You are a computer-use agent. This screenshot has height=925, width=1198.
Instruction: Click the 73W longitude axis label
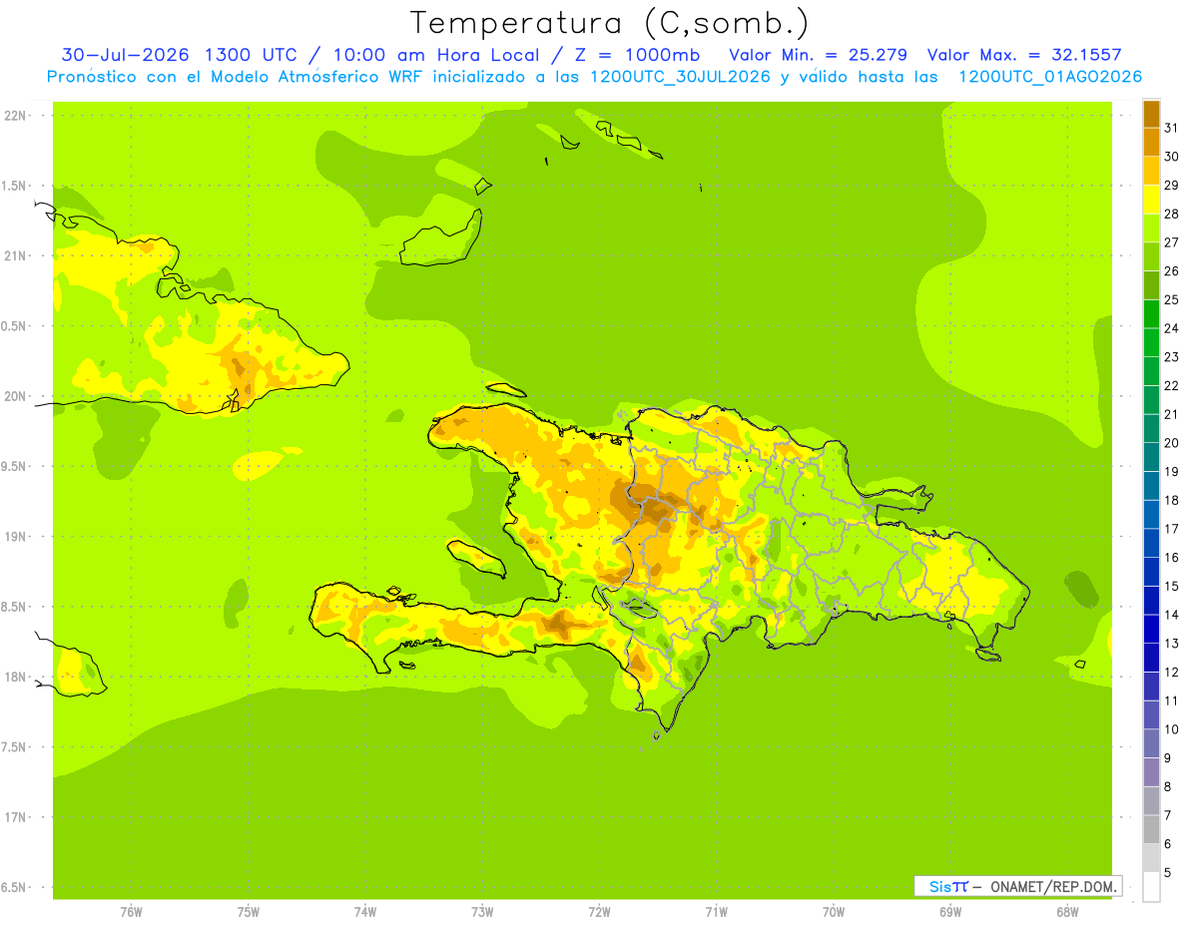482,912
